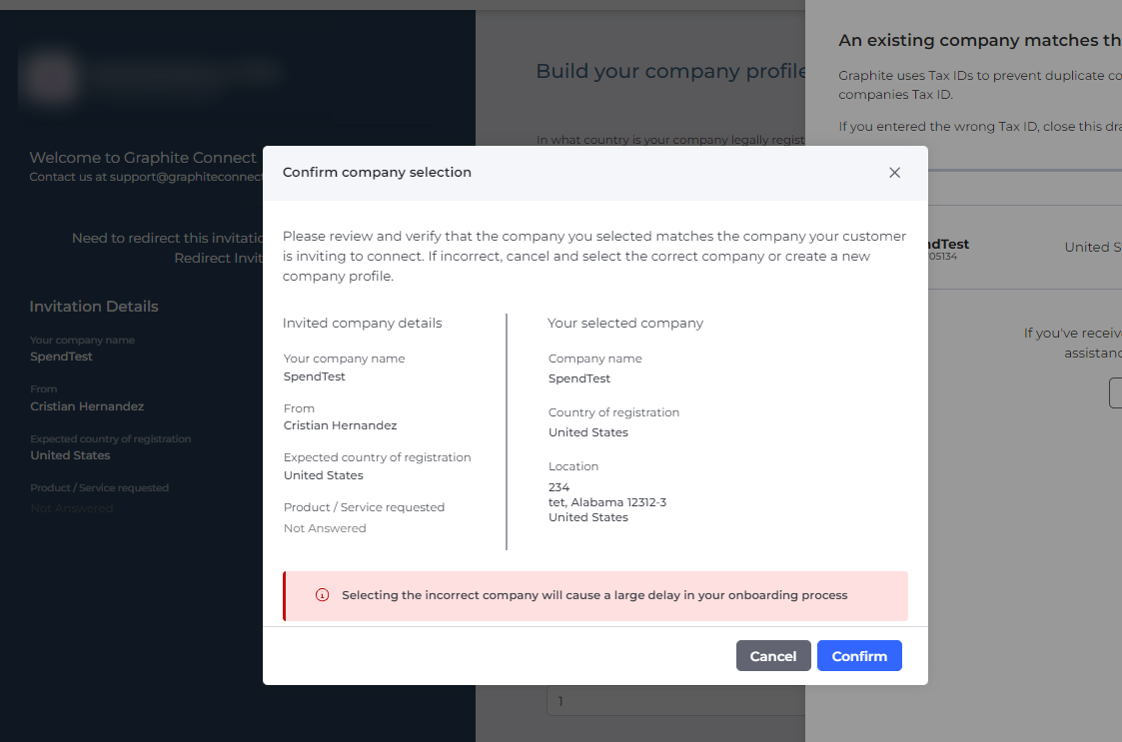This screenshot has width=1122, height=742.
Task: Click the support email address link
Action: [186, 177]
